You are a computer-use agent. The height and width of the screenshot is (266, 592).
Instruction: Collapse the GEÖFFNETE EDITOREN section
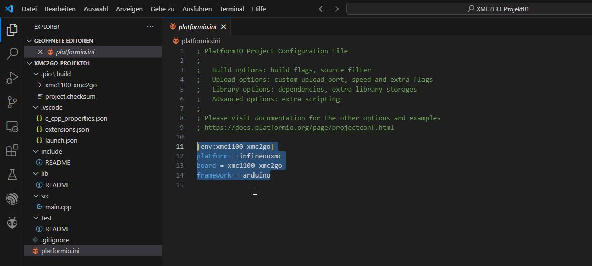(x=29, y=41)
